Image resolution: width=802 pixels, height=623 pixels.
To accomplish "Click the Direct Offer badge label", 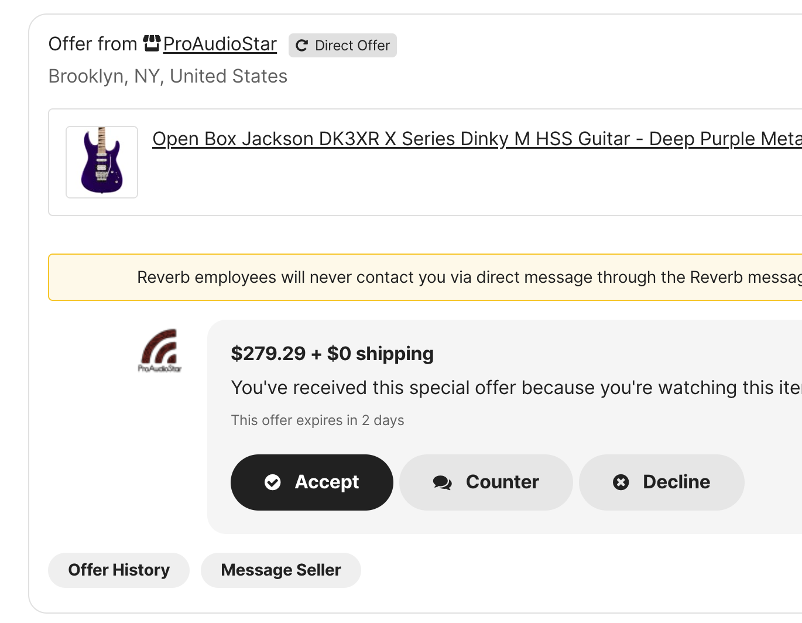I will (x=352, y=46).
